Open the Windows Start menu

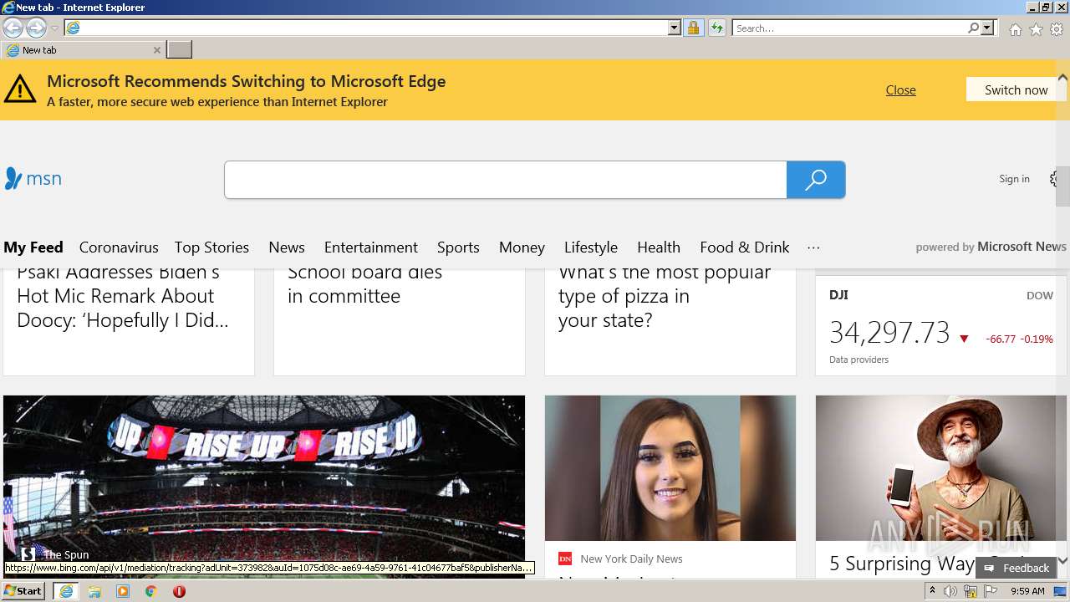[x=23, y=591]
